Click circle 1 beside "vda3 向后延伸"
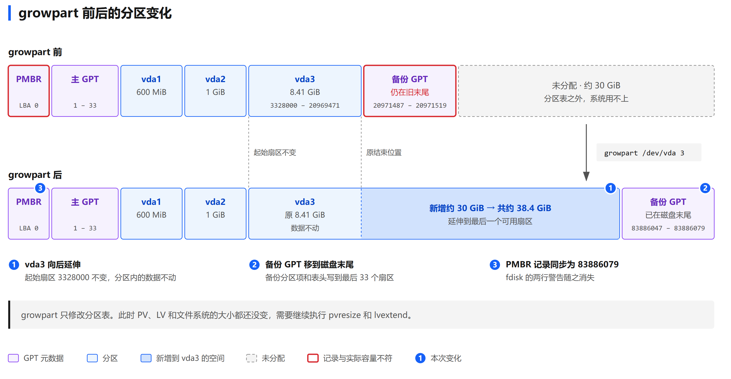 14,265
